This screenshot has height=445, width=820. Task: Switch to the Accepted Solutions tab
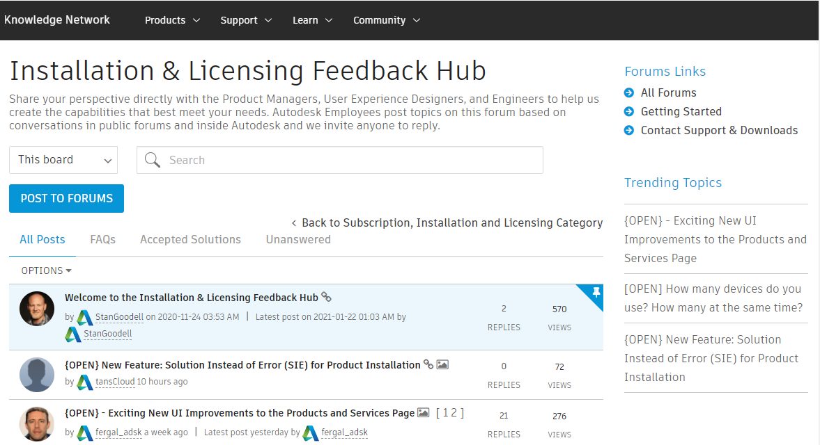[190, 239]
